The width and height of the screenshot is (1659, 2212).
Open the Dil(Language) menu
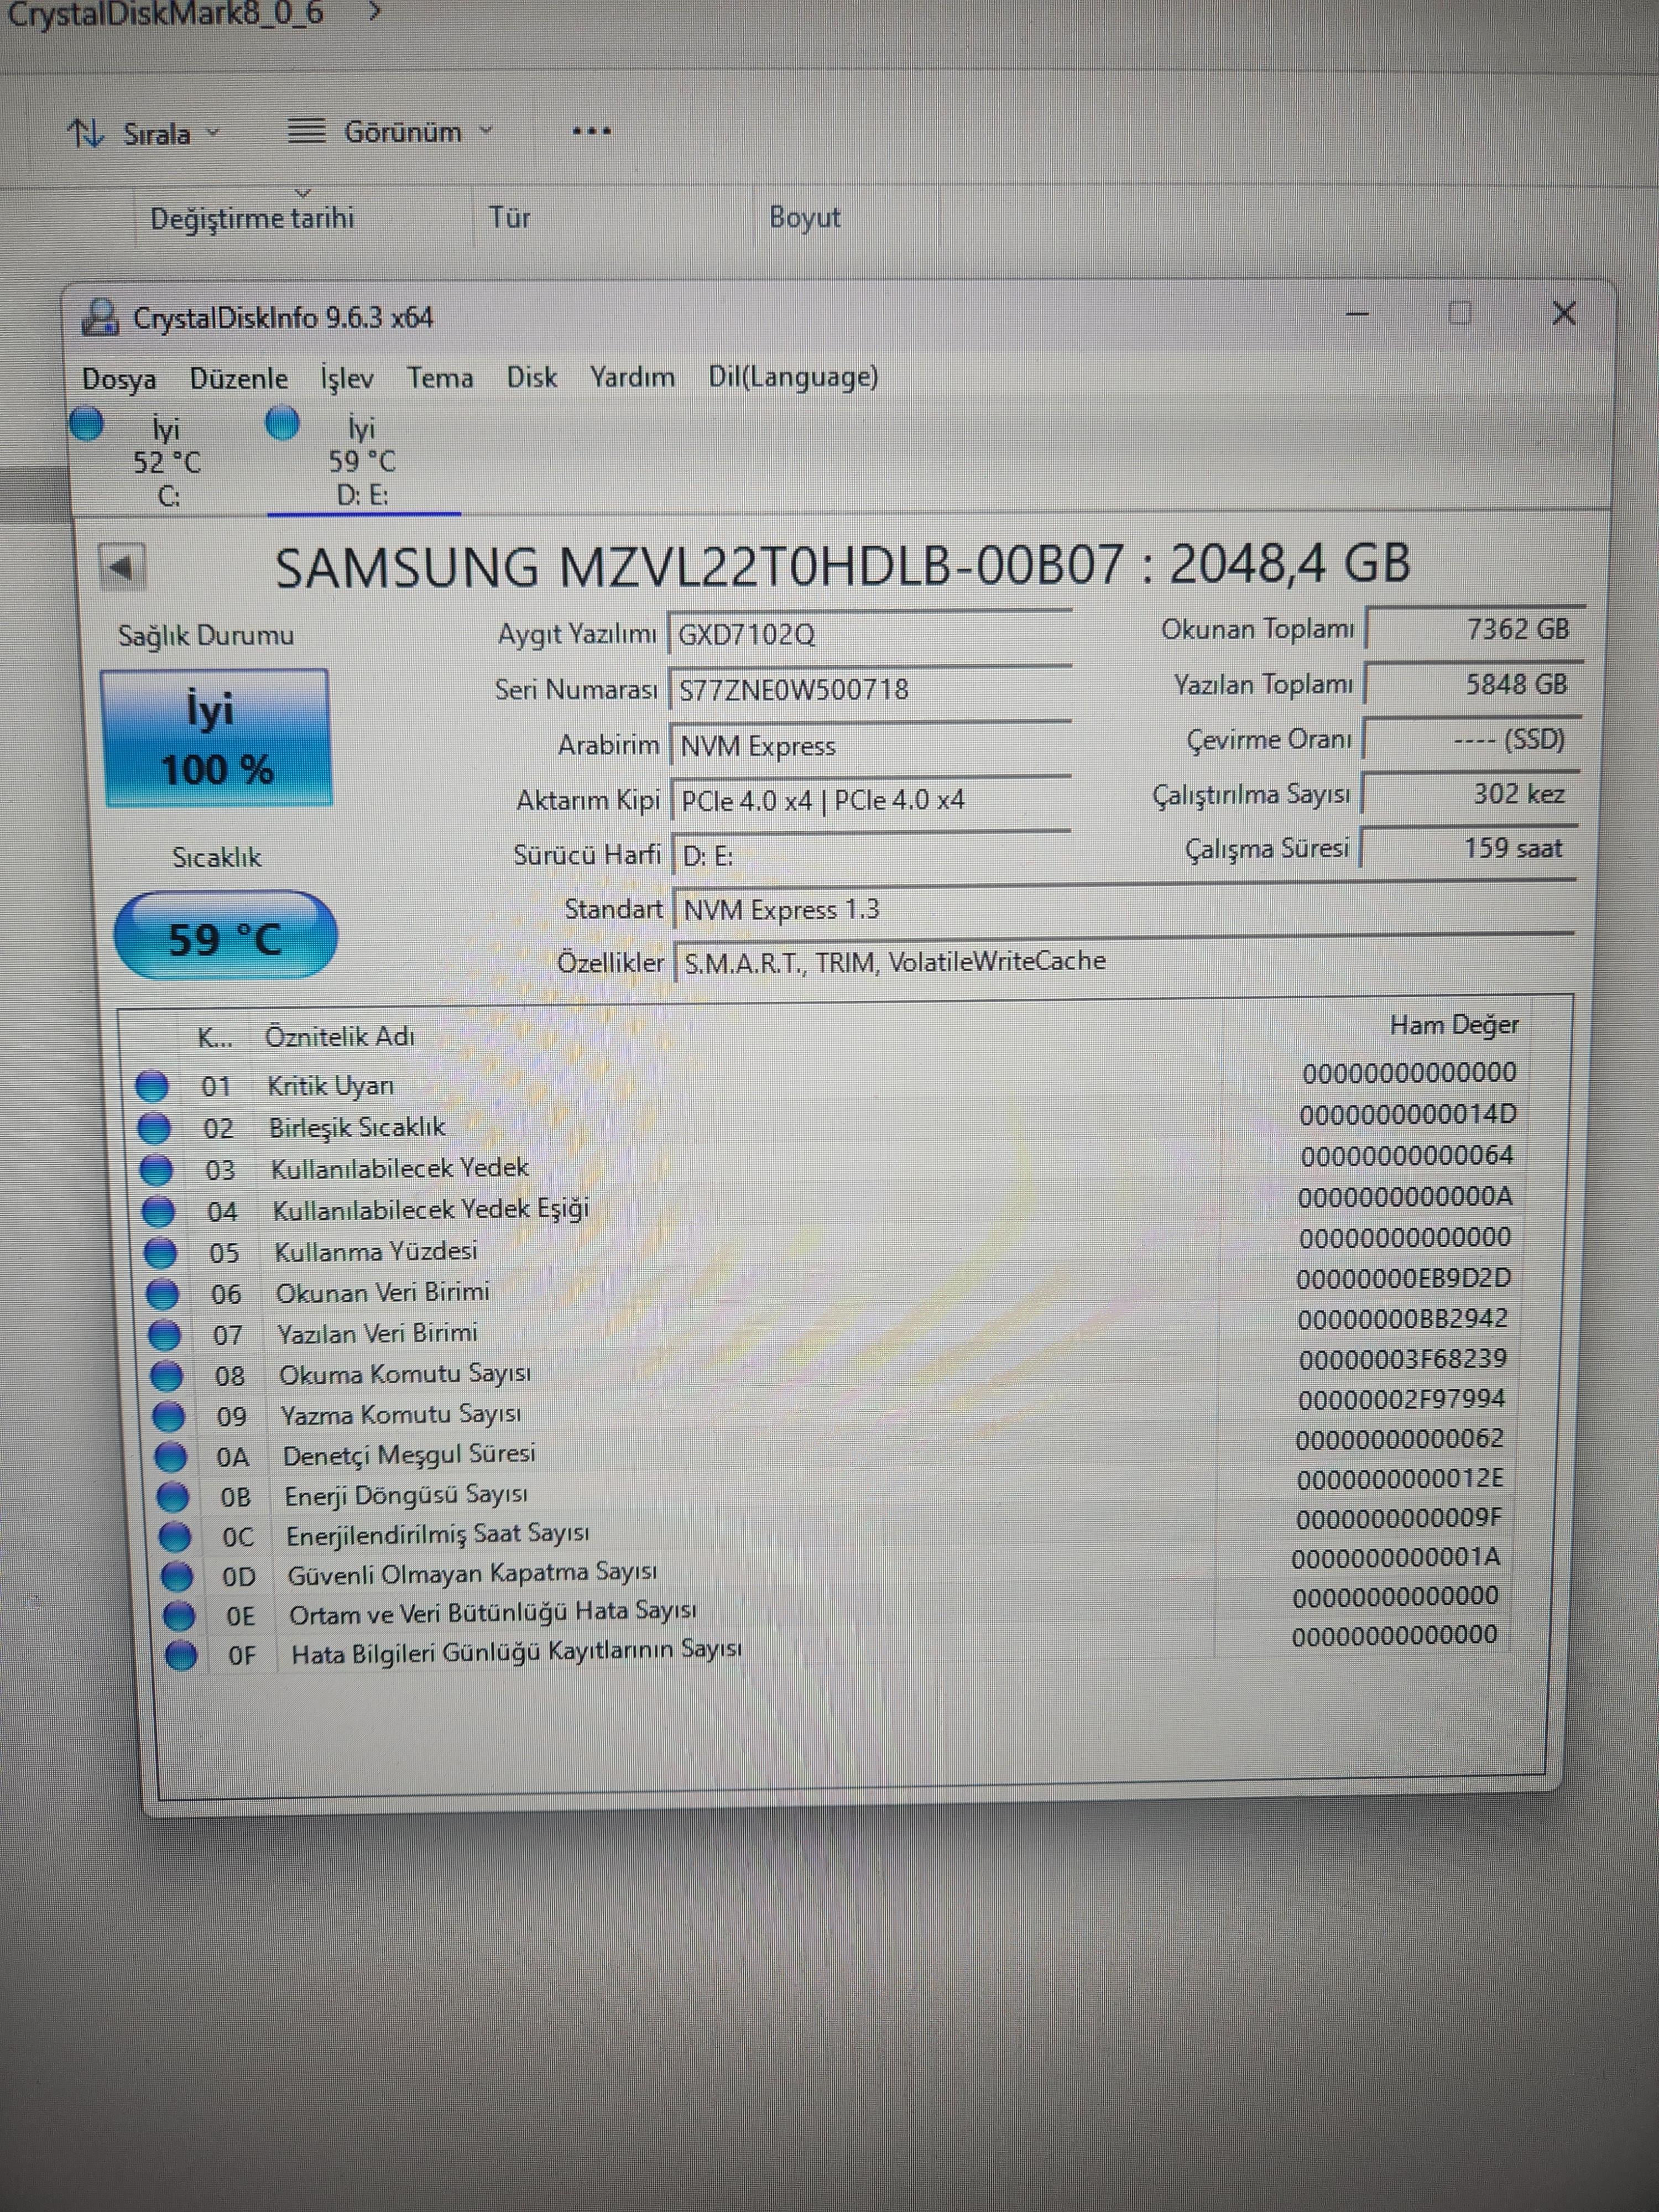(x=793, y=376)
